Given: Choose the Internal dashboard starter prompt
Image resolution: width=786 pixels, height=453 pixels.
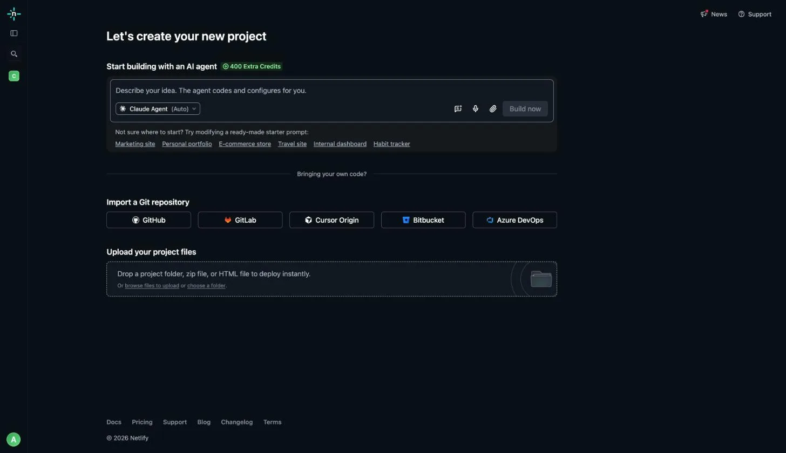Looking at the screenshot, I should [x=340, y=144].
